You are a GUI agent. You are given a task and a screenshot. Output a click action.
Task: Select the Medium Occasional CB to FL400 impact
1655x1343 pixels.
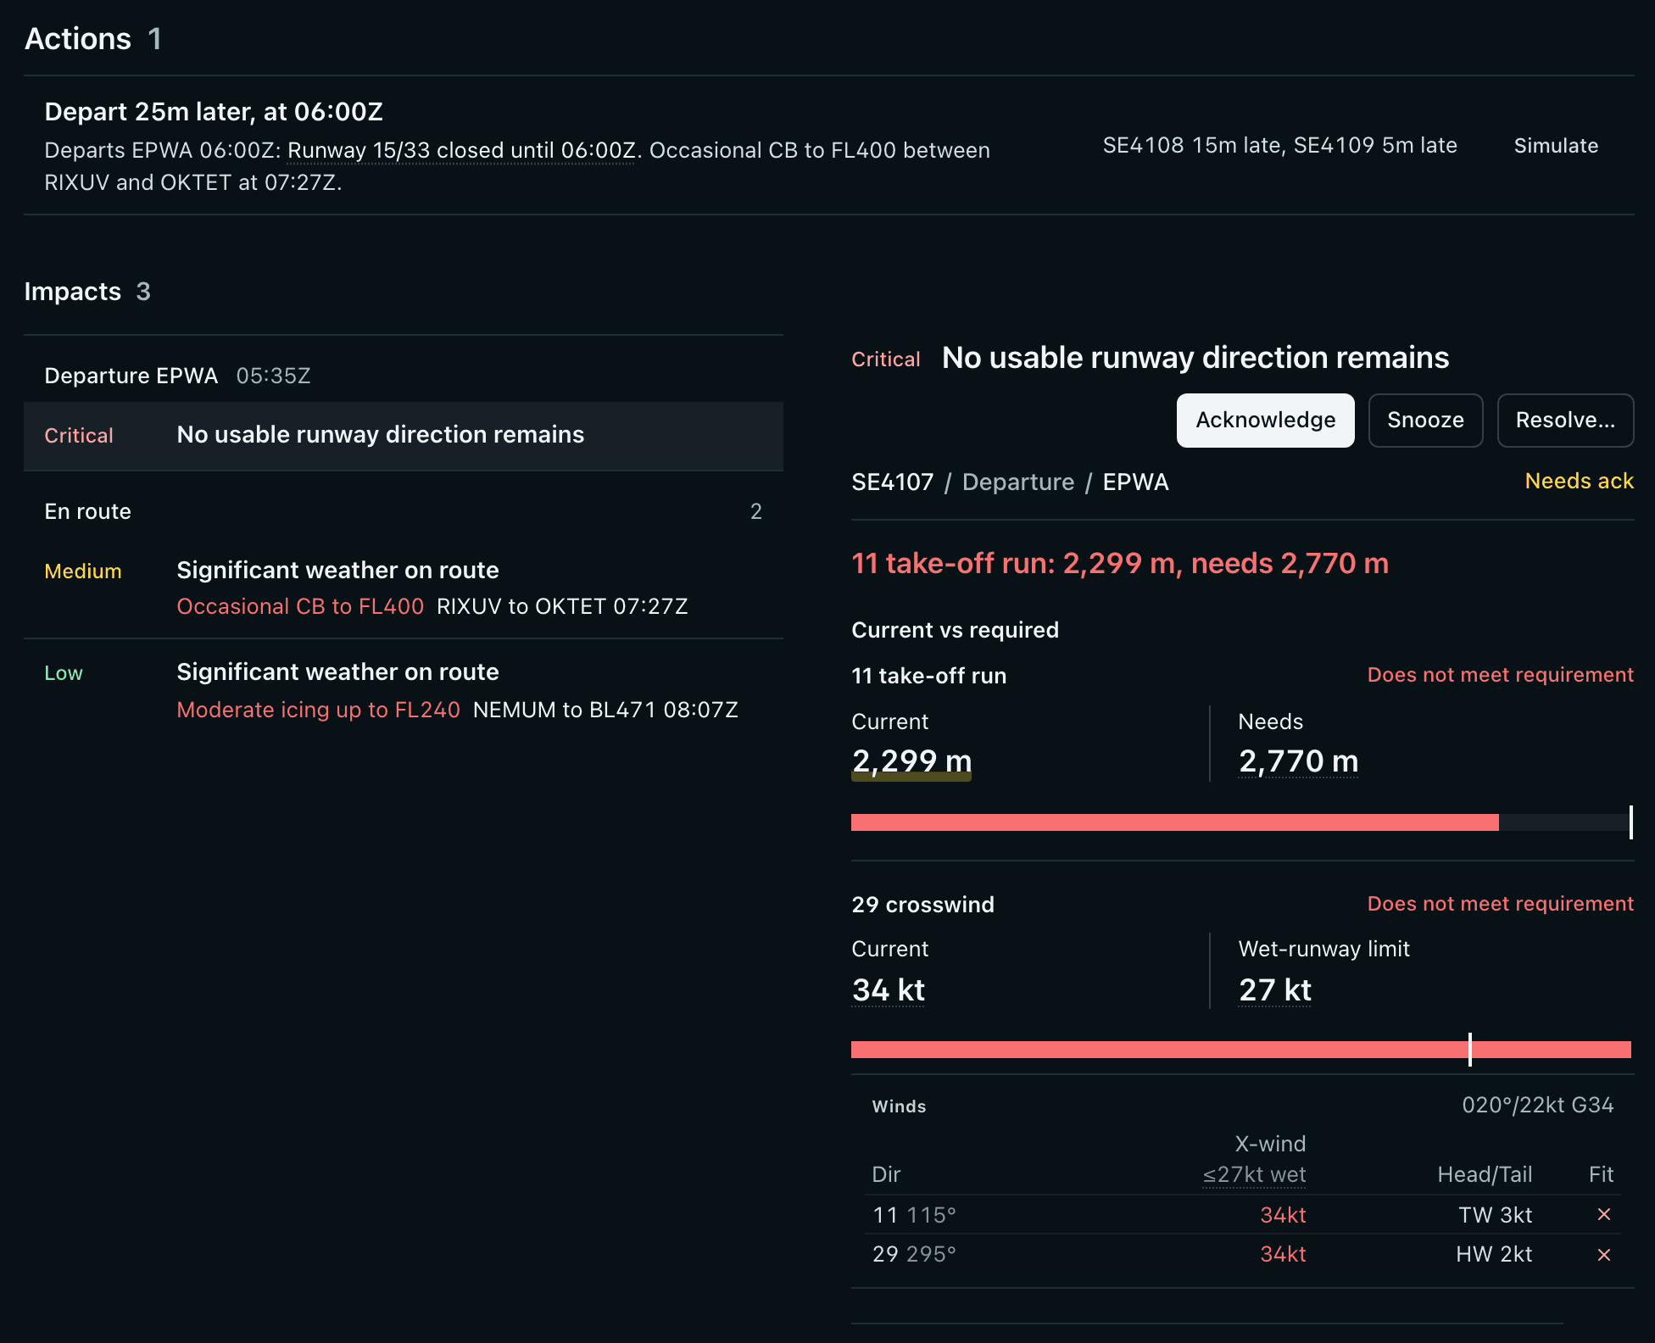404,588
